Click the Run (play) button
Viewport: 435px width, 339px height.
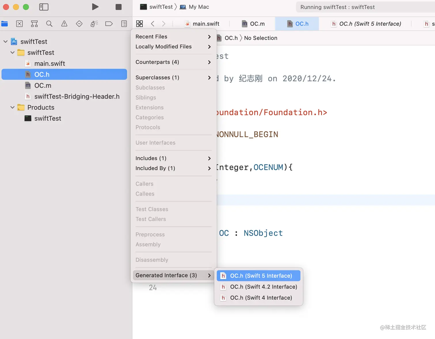click(95, 7)
